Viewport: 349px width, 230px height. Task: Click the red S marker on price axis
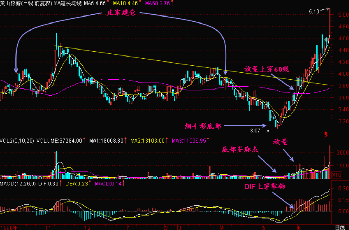[326, 134]
